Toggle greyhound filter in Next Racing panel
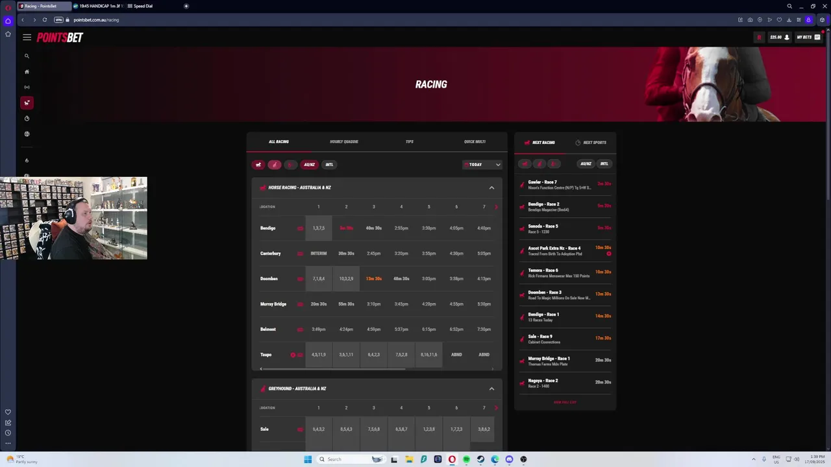The height and width of the screenshot is (467, 831). click(540, 164)
